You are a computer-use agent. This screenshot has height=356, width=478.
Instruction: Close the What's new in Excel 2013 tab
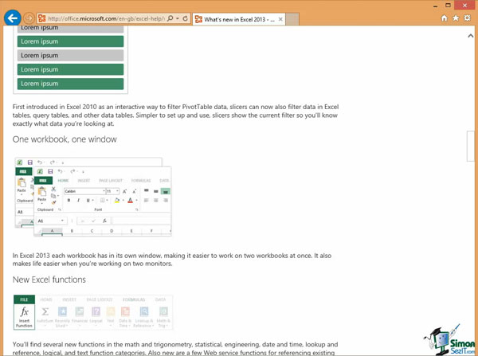(280, 19)
